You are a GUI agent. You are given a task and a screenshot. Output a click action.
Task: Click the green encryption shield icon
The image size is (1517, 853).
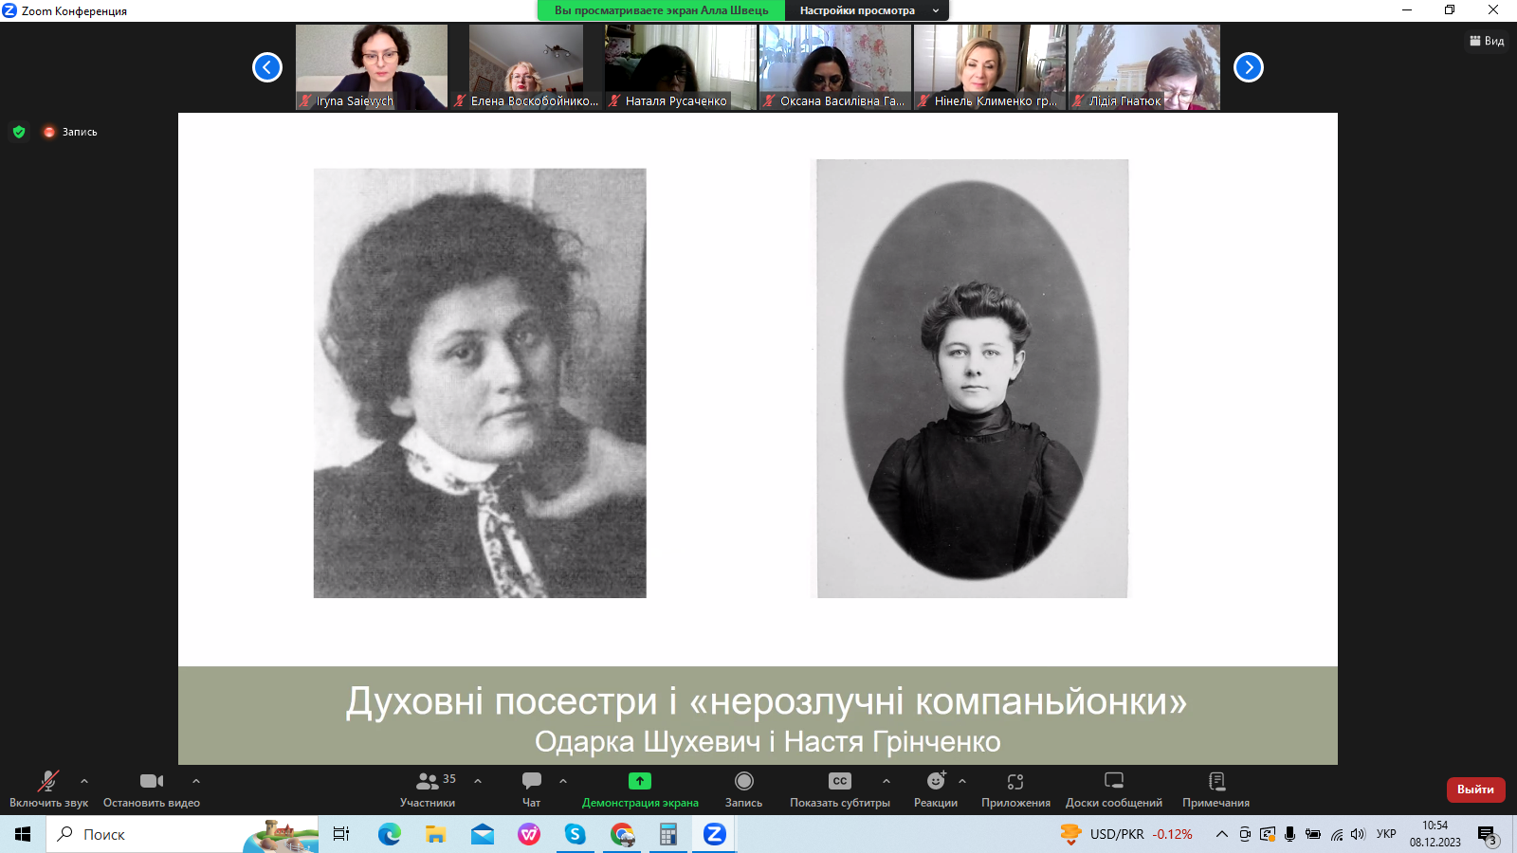click(19, 132)
